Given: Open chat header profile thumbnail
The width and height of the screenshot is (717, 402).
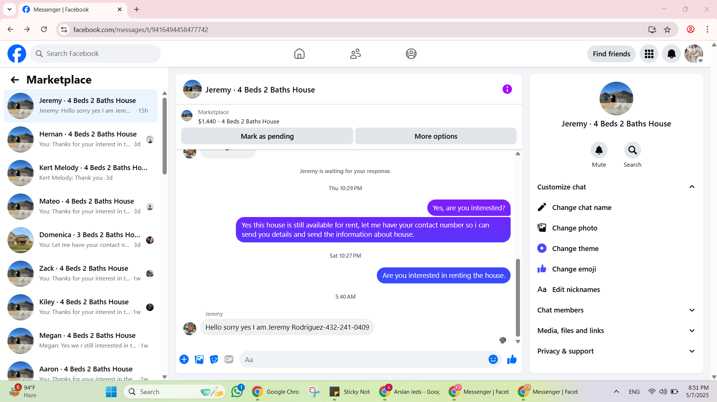Looking at the screenshot, I should coord(192,89).
